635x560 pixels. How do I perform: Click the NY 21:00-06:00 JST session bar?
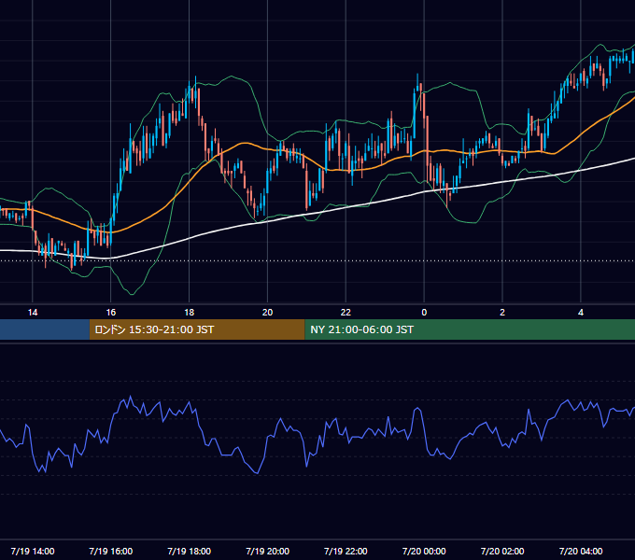(x=470, y=329)
